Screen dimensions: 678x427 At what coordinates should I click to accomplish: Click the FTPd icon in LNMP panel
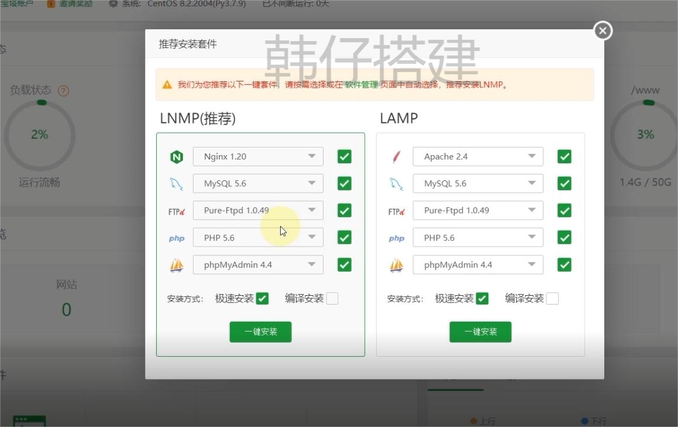click(x=177, y=211)
